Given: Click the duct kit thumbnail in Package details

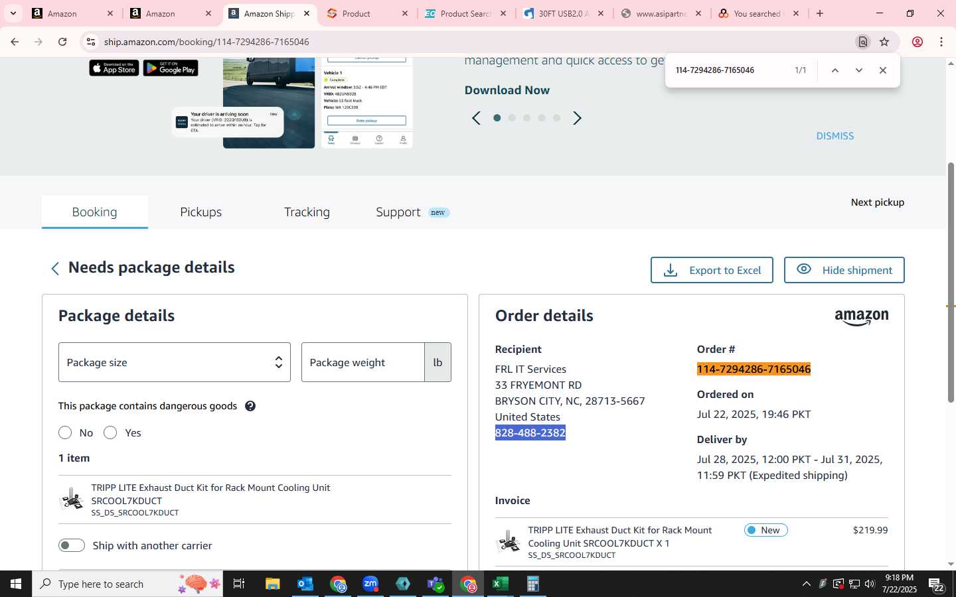Looking at the screenshot, I should [x=72, y=499].
